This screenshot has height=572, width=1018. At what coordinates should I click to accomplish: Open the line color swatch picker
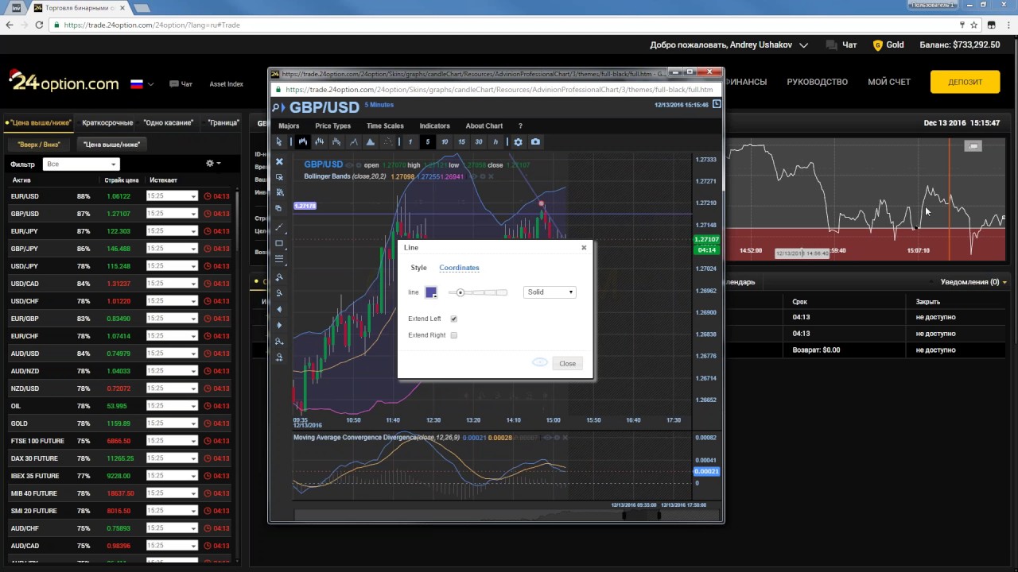pyautogui.click(x=431, y=292)
